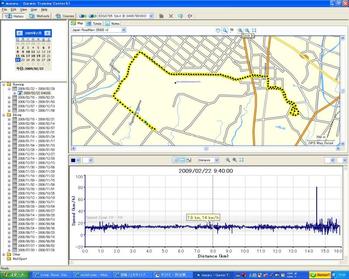Click the Receive from Device icon
Viewport: 349px width, 279px height.
92,16
